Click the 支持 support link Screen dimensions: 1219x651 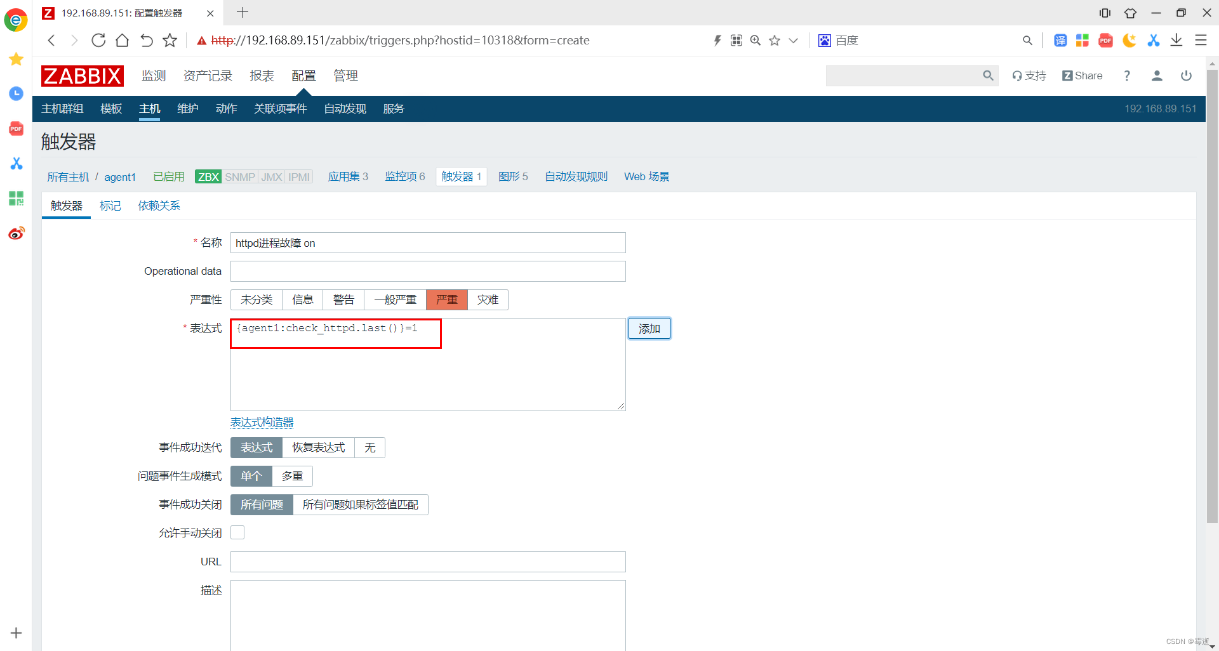[x=1029, y=76]
